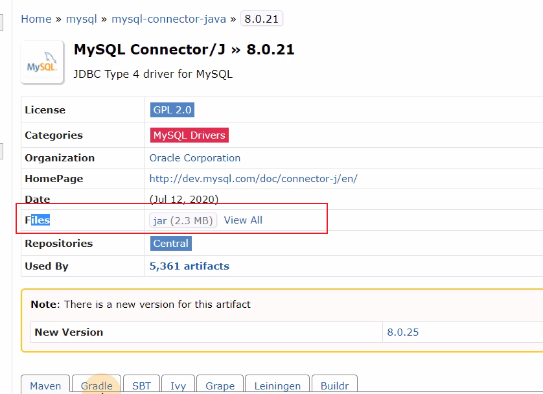Viewport: 543px width, 394px height.
Task: Switch to the Ivy tab
Action: tap(178, 385)
